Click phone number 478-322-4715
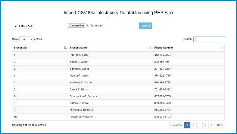Viewport: 237px width, 134px height. [162, 76]
